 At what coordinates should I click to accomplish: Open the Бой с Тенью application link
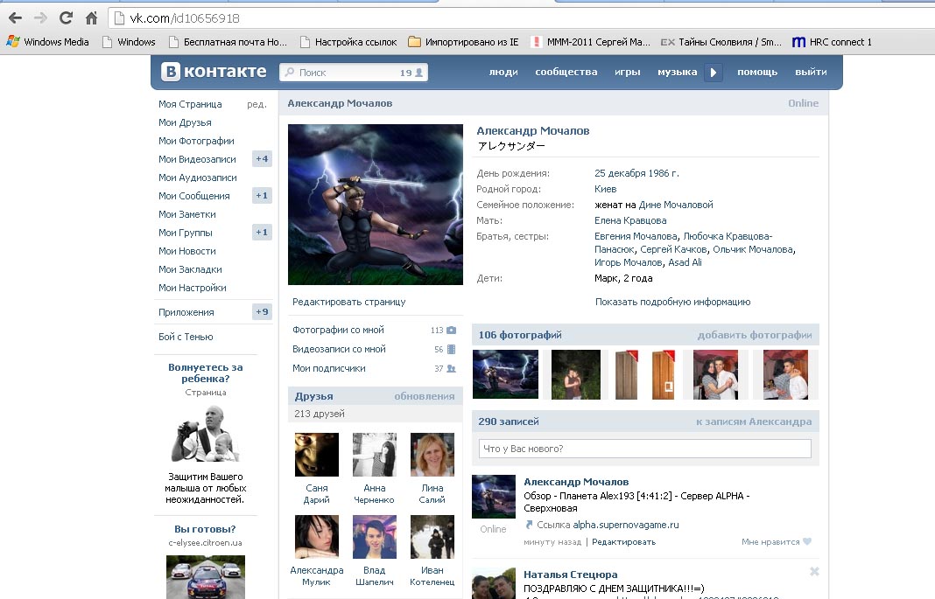[x=186, y=337]
